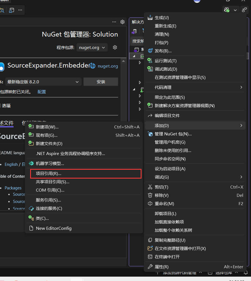The height and width of the screenshot is (281, 251).
Task: Click the New EditorConfig file icon
Action: tap(31, 228)
